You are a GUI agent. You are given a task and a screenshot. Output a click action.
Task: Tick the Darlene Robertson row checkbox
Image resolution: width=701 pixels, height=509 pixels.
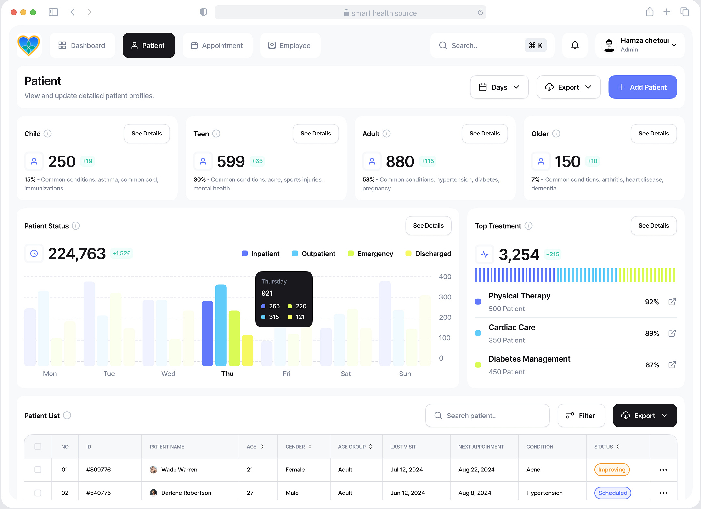tap(38, 493)
